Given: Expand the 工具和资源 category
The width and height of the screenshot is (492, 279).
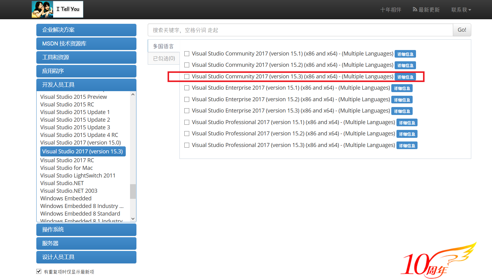Looking at the screenshot, I should tap(86, 57).
